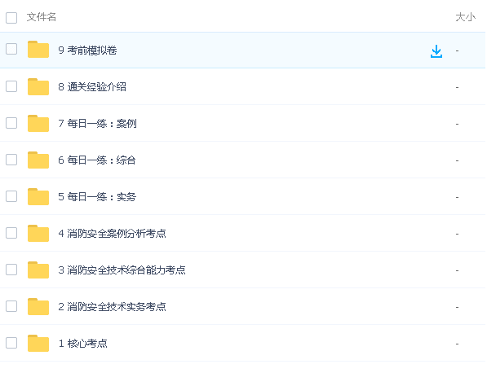487x386 pixels.
Task: Check the box for 1 核心考点
Action: (11, 343)
